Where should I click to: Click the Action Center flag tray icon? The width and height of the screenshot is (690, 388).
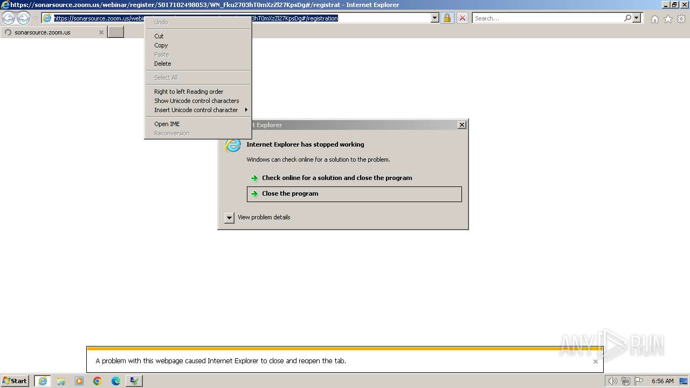(639, 381)
